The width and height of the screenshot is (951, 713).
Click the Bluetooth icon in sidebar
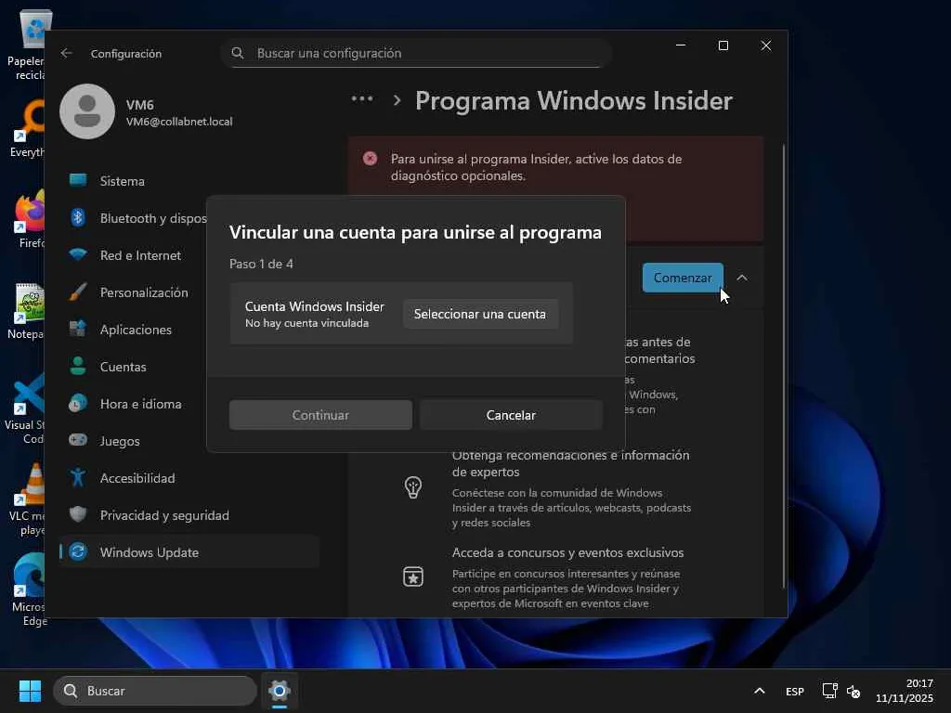[x=78, y=217]
